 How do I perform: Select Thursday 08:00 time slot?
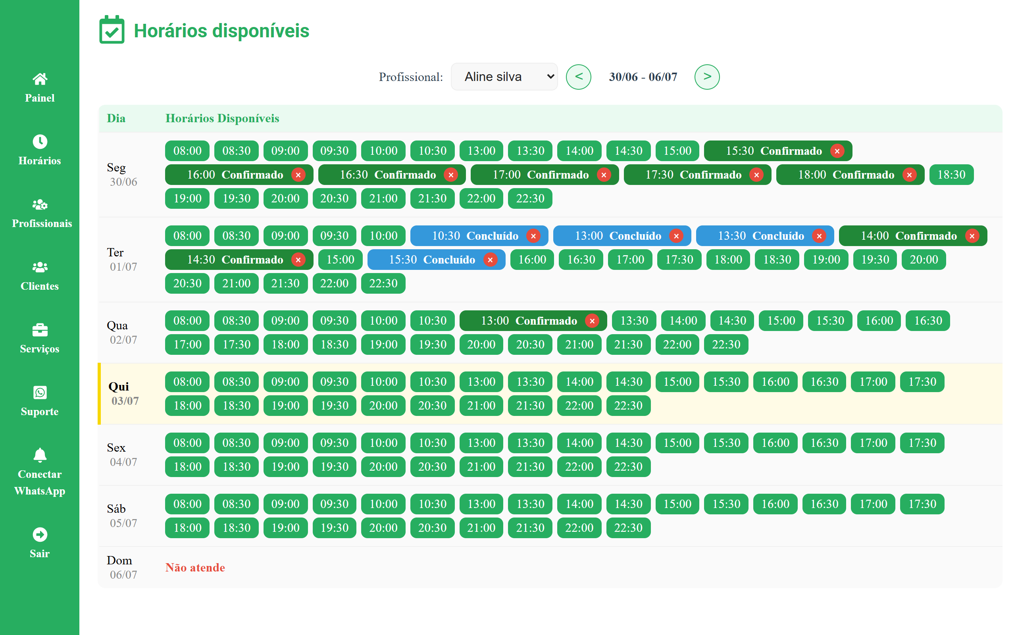pyautogui.click(x=187, y=382)
